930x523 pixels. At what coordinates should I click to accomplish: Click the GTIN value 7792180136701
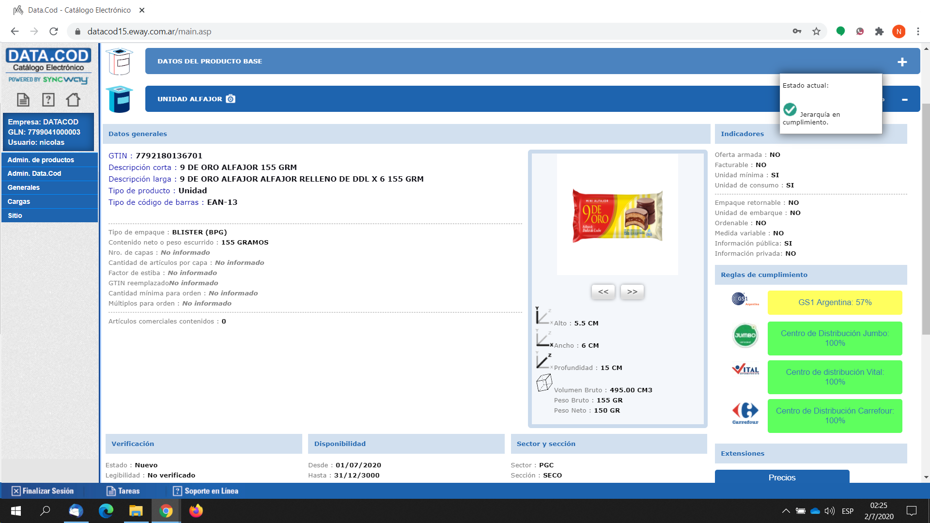[169, 156]
